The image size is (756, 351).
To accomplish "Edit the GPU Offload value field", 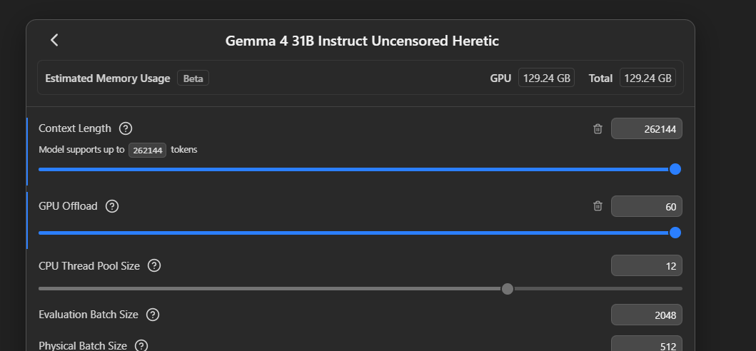I will 647,206.
